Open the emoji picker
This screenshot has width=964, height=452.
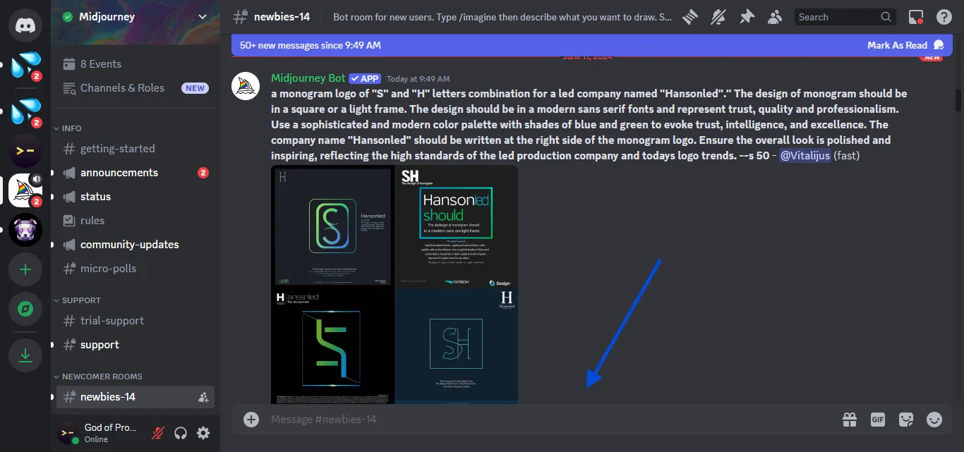tap(934, 419)
